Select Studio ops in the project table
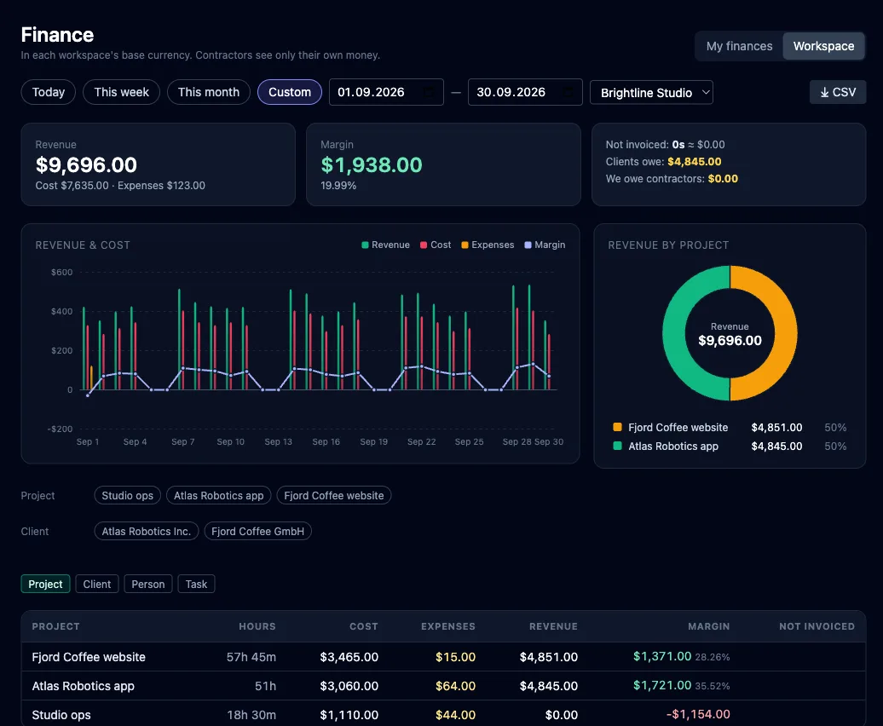Screen dimensions: 883x726 coord(61,715)
